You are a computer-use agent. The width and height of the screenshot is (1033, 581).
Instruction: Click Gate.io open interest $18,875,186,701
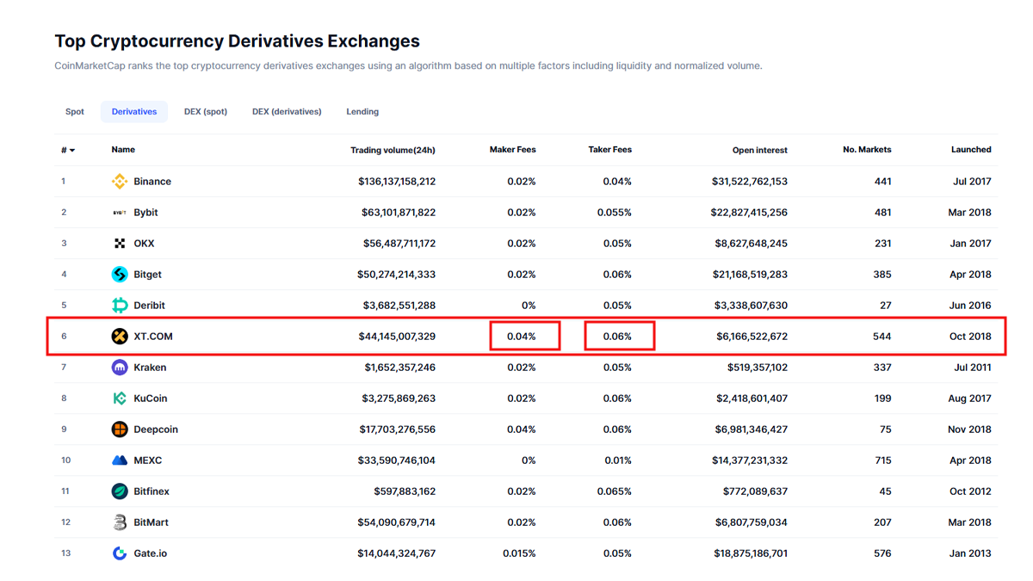[x=750, y=553]
